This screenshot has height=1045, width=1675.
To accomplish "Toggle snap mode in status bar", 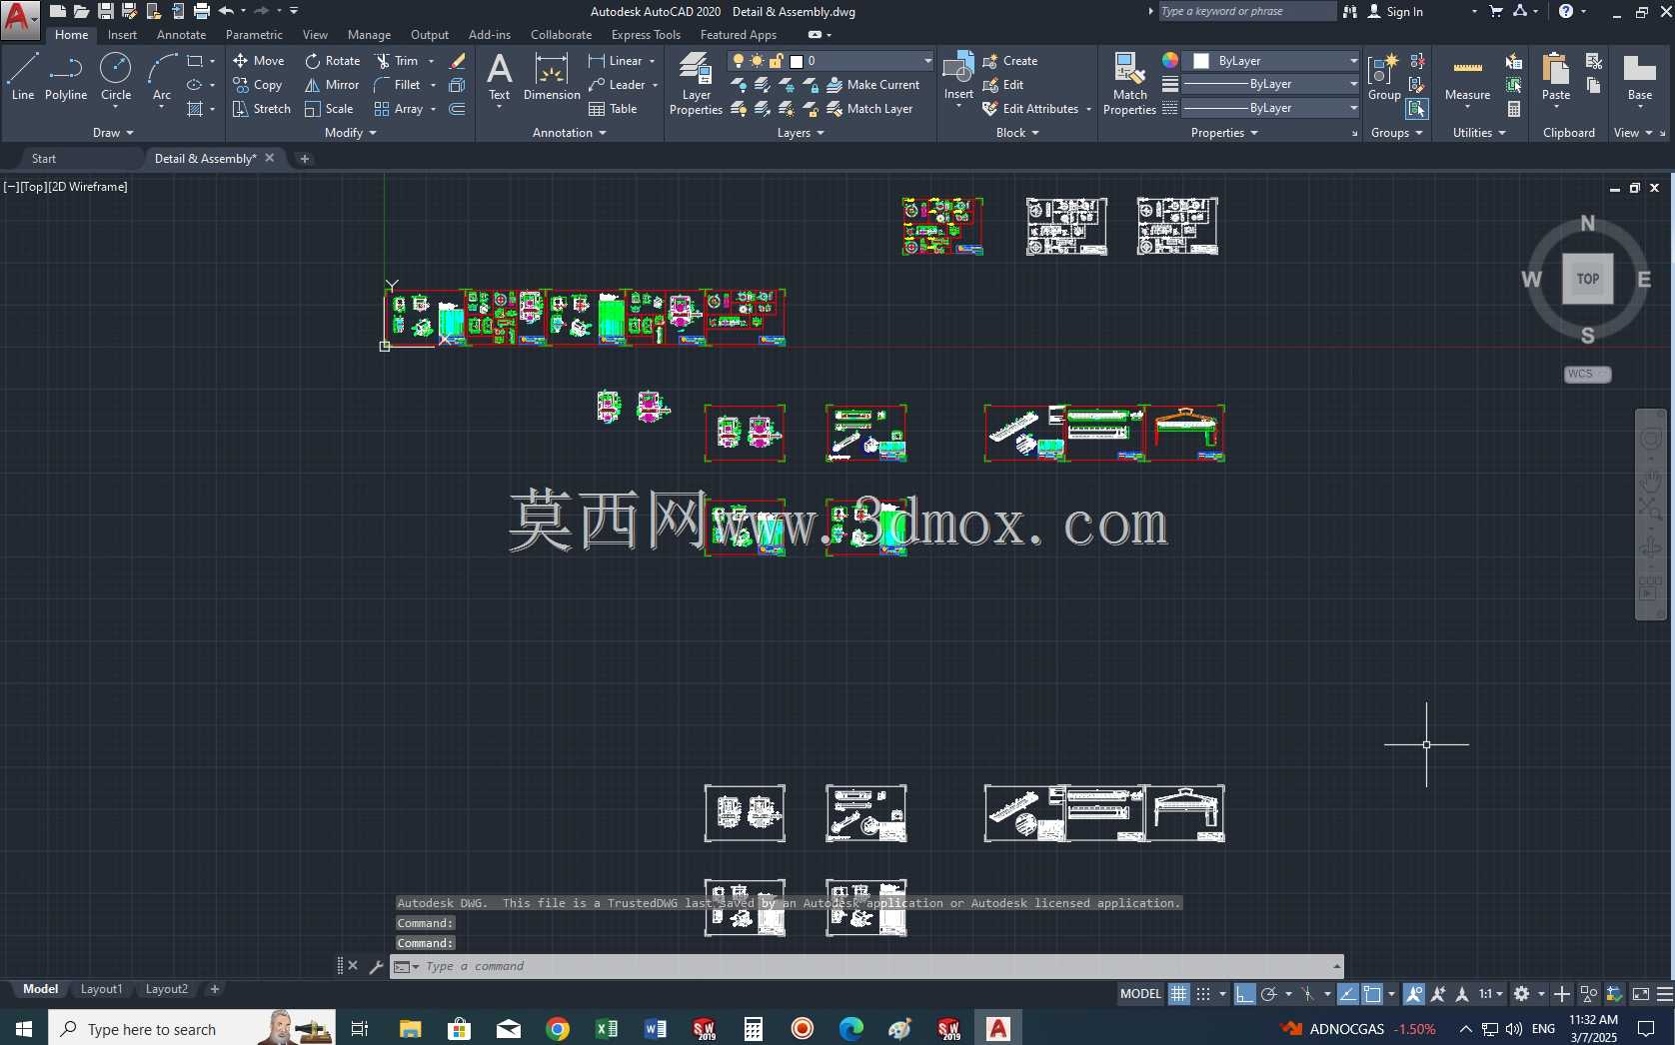I will (x=1203, y=994).
